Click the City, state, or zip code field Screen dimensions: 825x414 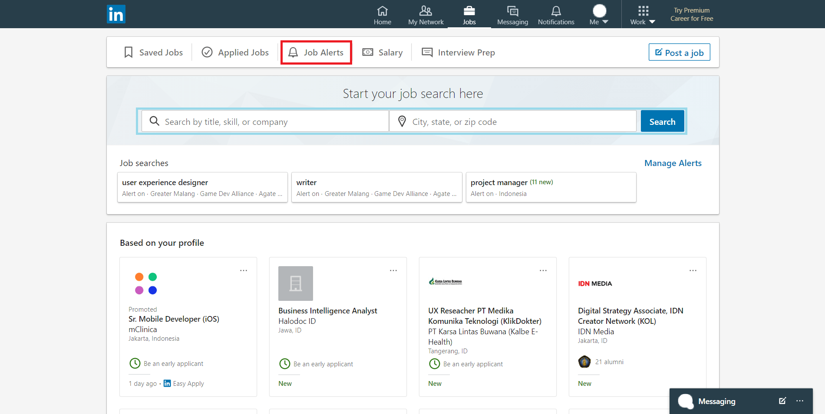tap(512, 121)
